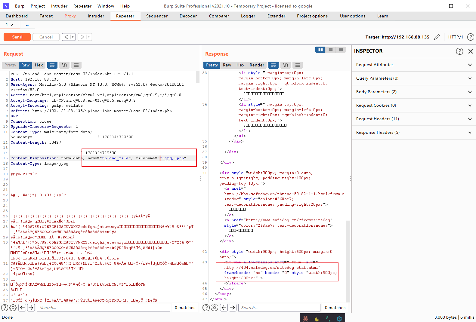Image resolution: width=476 pixels, height=322 pixels.
Task: Click the moon tray icon
Action: (317, 319)
